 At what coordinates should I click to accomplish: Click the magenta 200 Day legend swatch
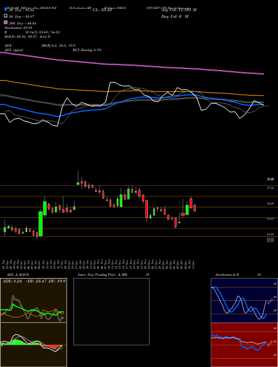(6, 23)
